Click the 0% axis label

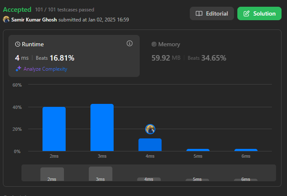click(17, 151)
